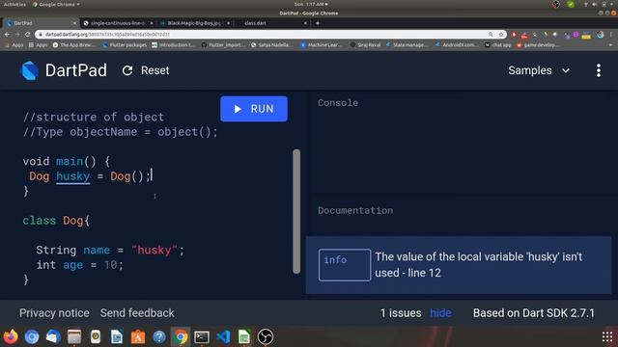Run the Dart code

[x=254, y=109]
